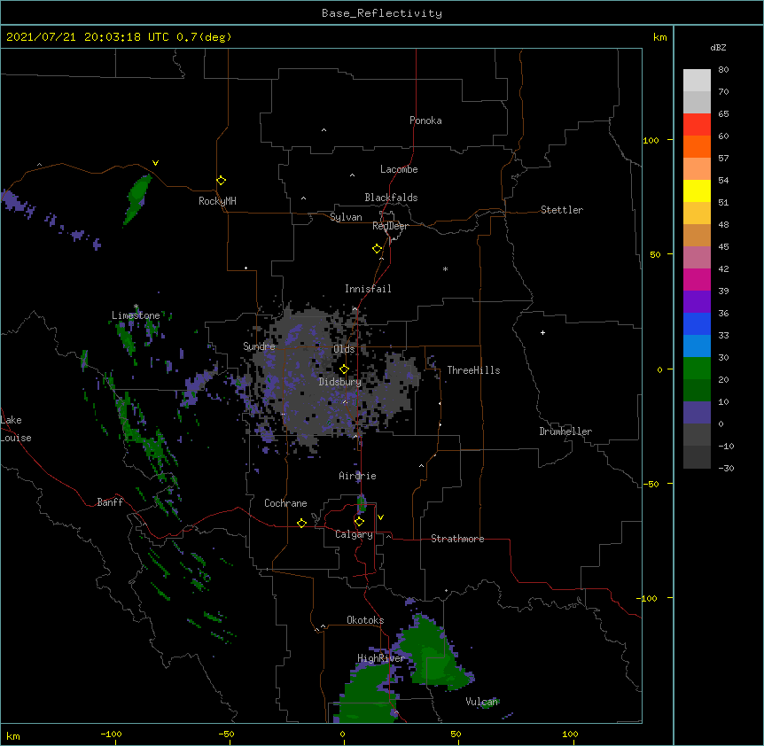Select the Calgary city label
The width and height of the screenshot is (764, 746).
click(x=354, y=534)
